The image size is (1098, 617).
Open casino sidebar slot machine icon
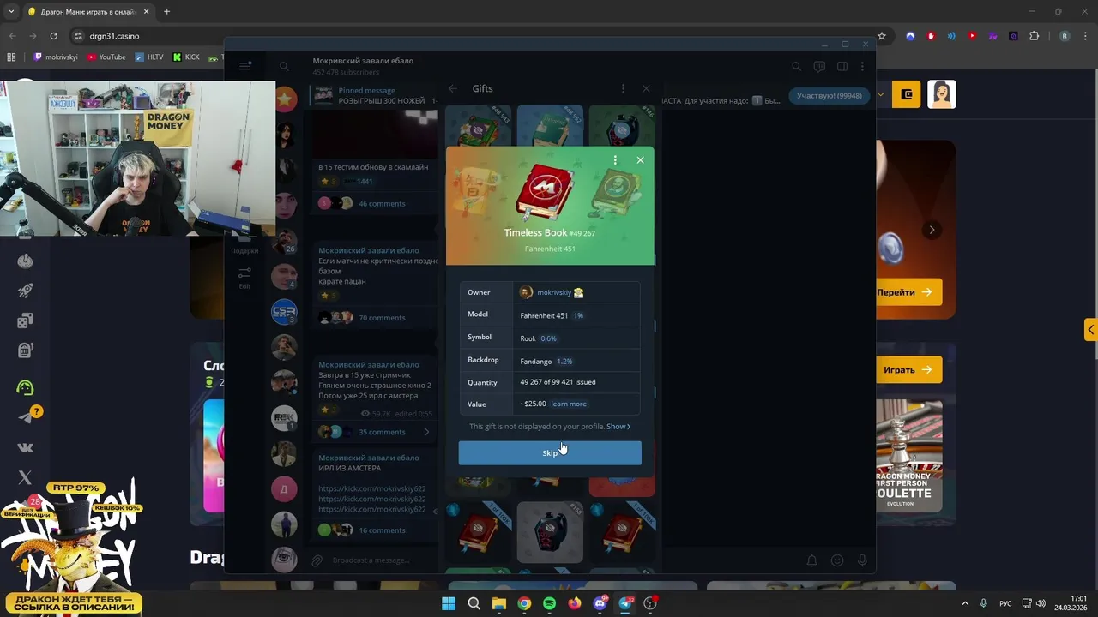click(25, 350)
